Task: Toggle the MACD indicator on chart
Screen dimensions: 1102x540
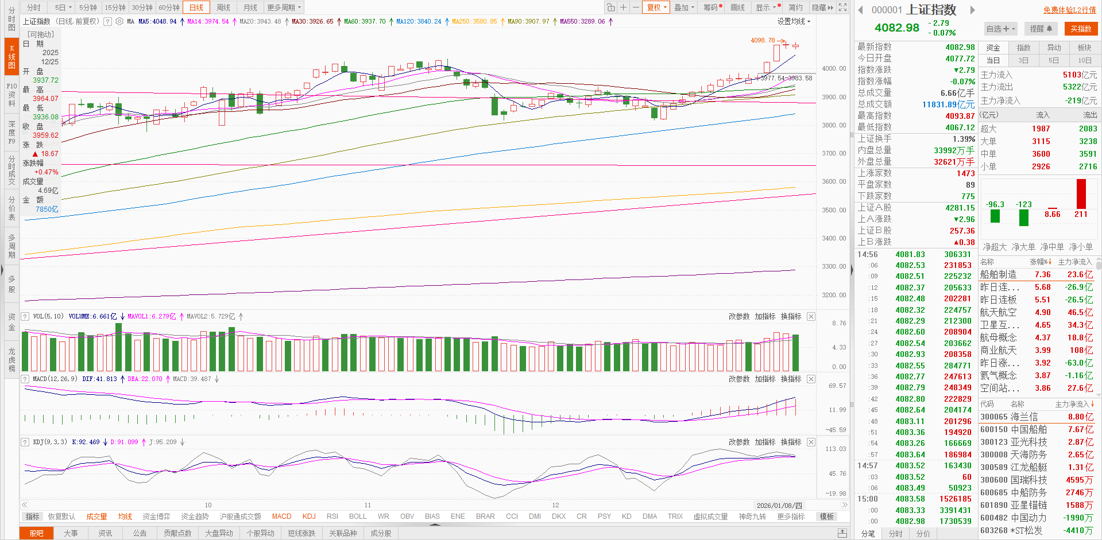Action: point(281,516)
